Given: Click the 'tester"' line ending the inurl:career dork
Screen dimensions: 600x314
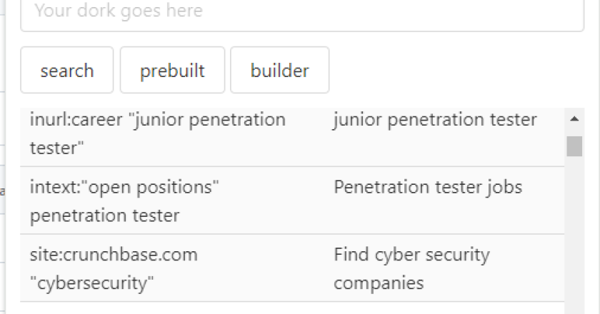Looking at the screenshot, I should (57, 147).
